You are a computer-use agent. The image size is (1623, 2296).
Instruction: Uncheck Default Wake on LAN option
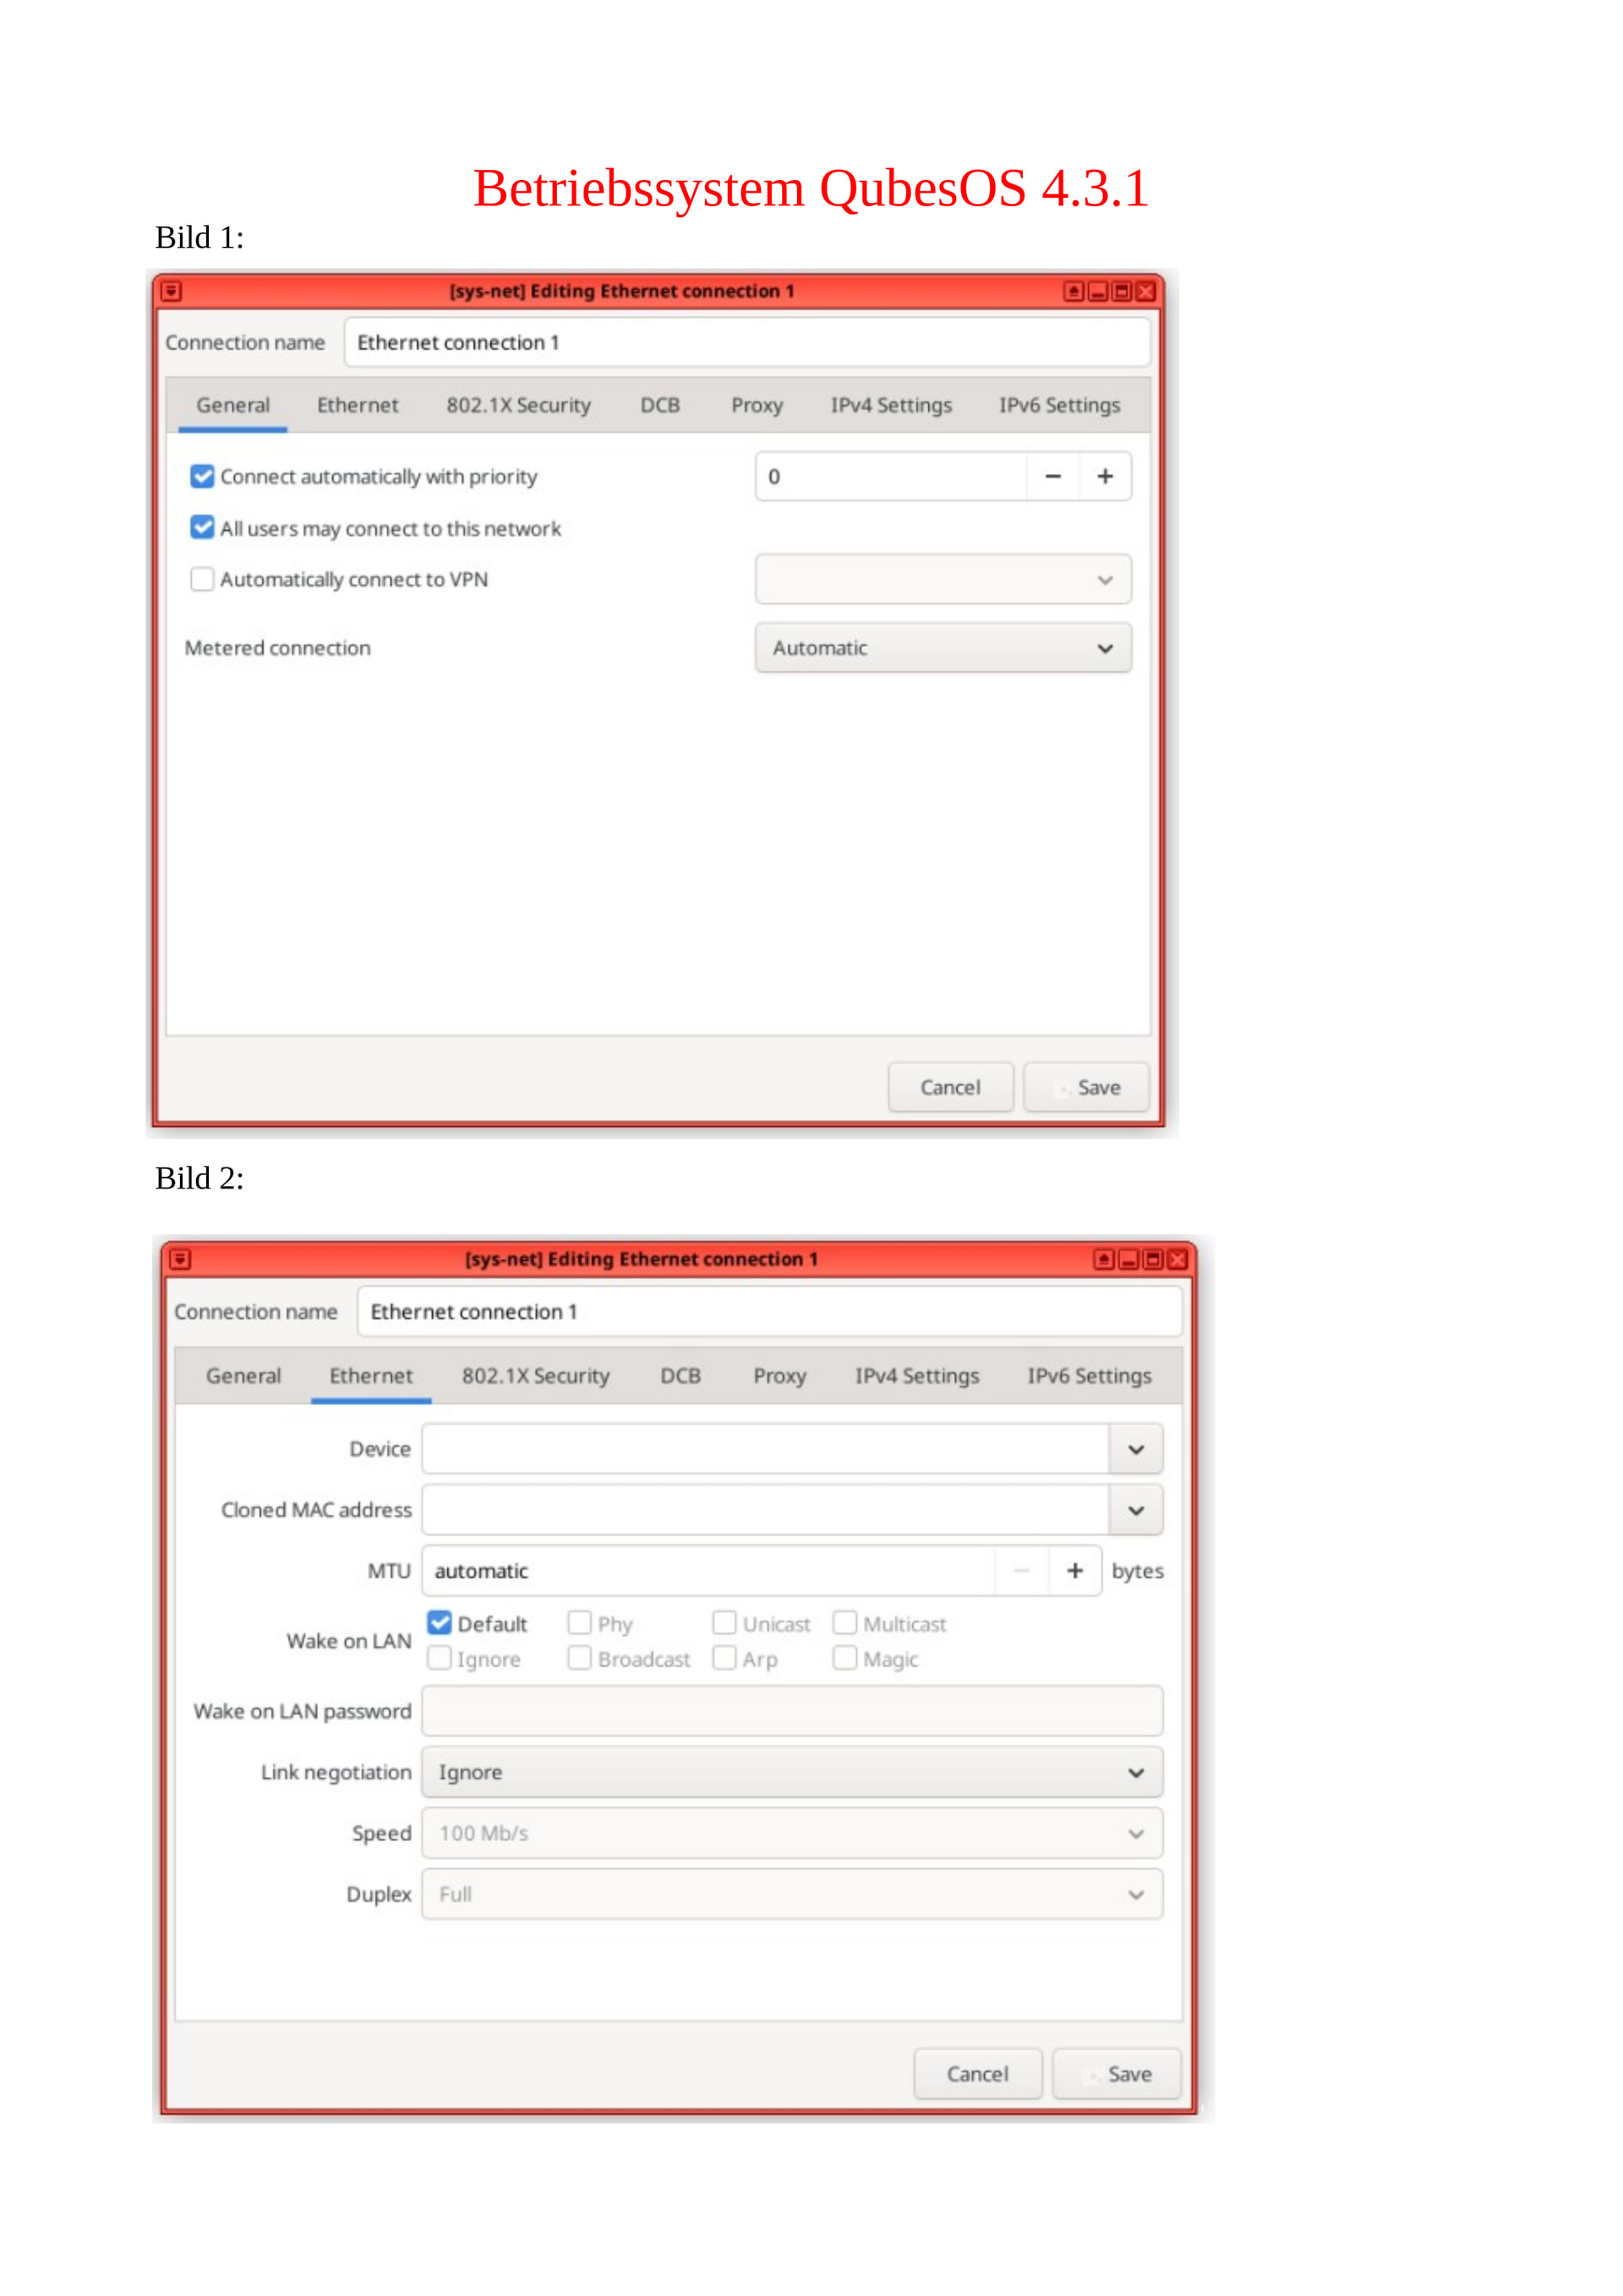point(439,1622)
